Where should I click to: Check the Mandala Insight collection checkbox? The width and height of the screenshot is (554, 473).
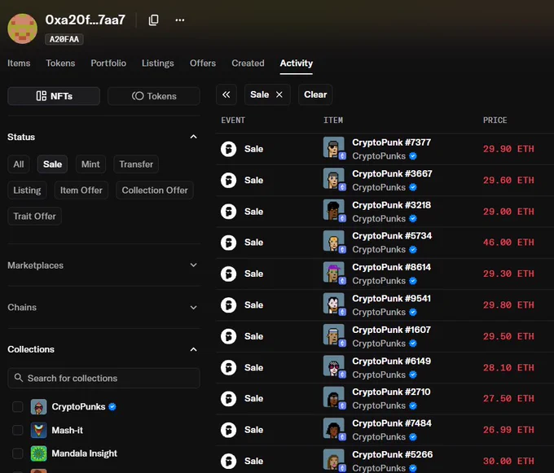(x=18, y=453)
